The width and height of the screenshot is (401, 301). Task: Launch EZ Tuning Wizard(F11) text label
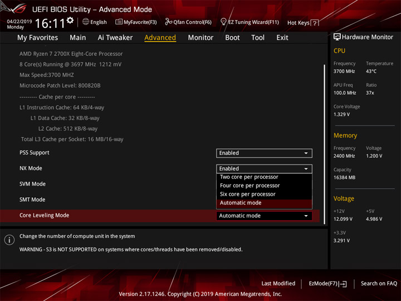coord(253,22)
